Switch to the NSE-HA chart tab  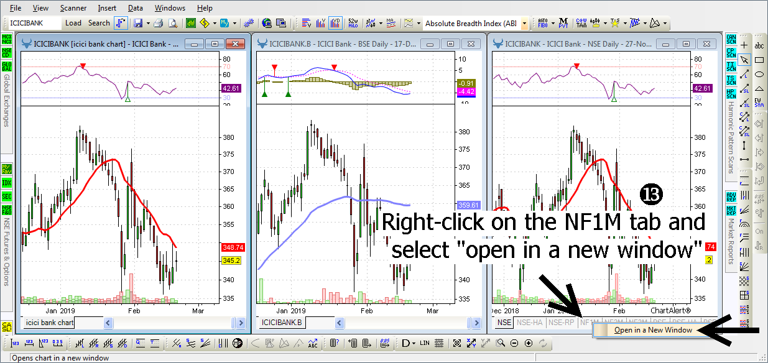pyautogui.click(x=529, y=323)
